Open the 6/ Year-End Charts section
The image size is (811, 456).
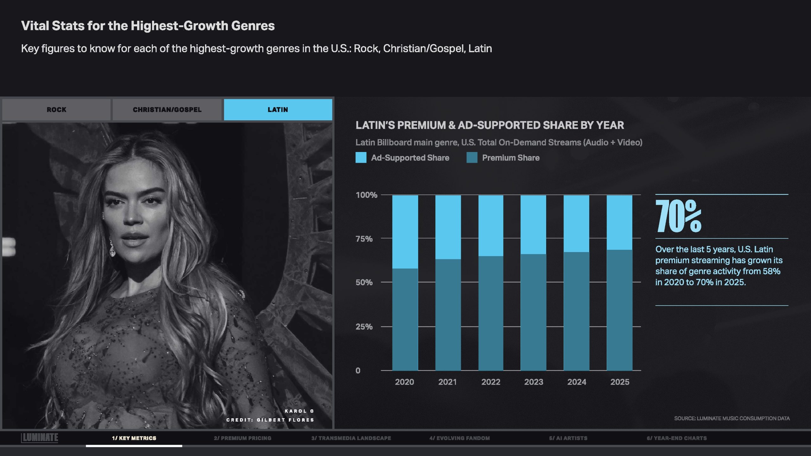(x=677, y=438)
